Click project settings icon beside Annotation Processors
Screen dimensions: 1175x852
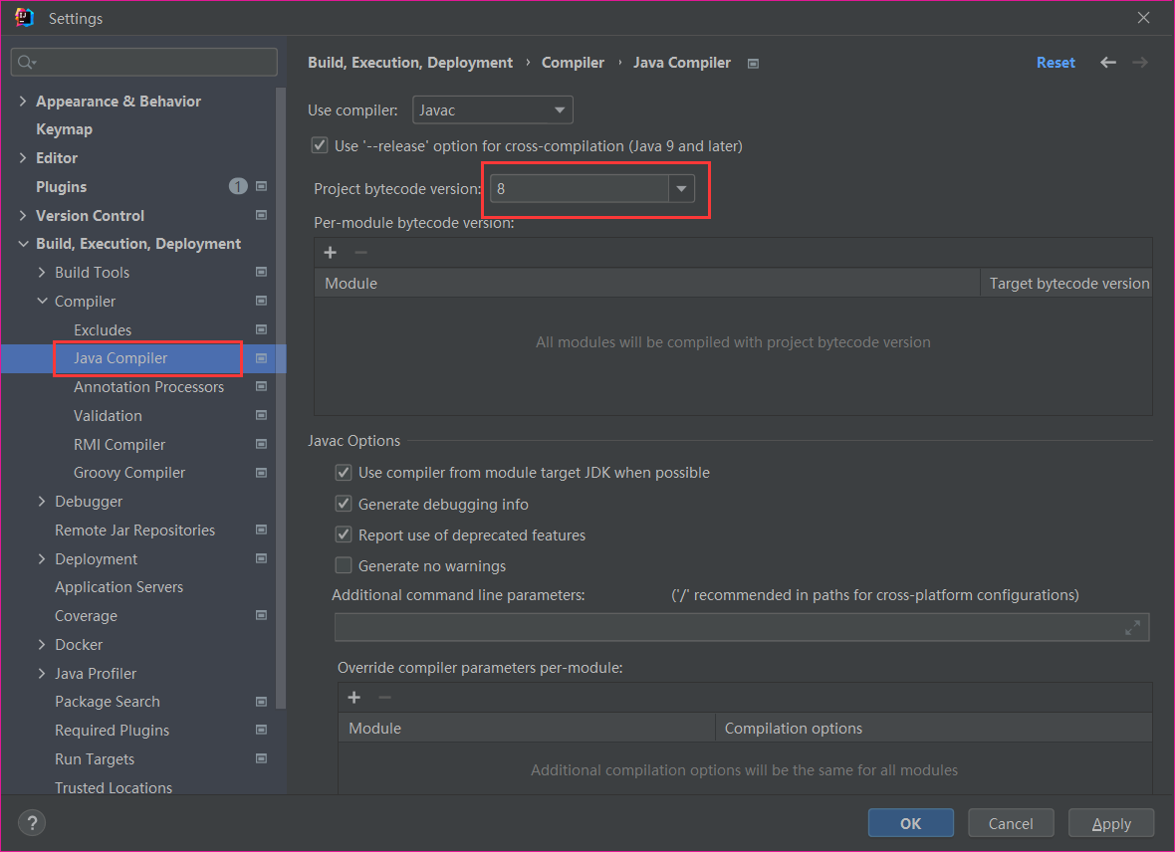pos(261,386)
